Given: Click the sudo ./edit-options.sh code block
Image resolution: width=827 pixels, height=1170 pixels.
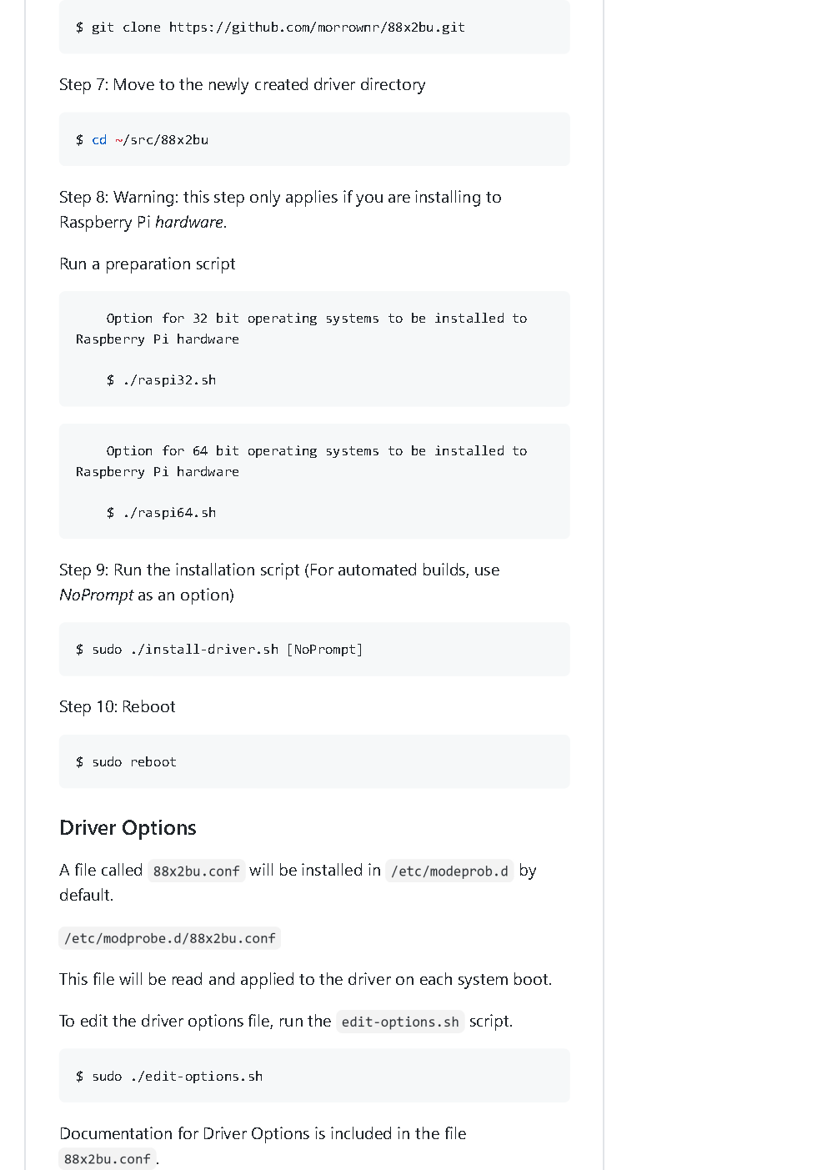Looking at the screenshot, I should 313,1076.
